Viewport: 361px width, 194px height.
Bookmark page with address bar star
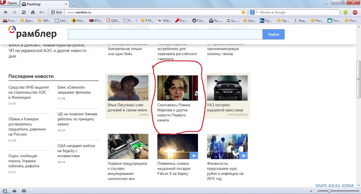click(243, 12)
